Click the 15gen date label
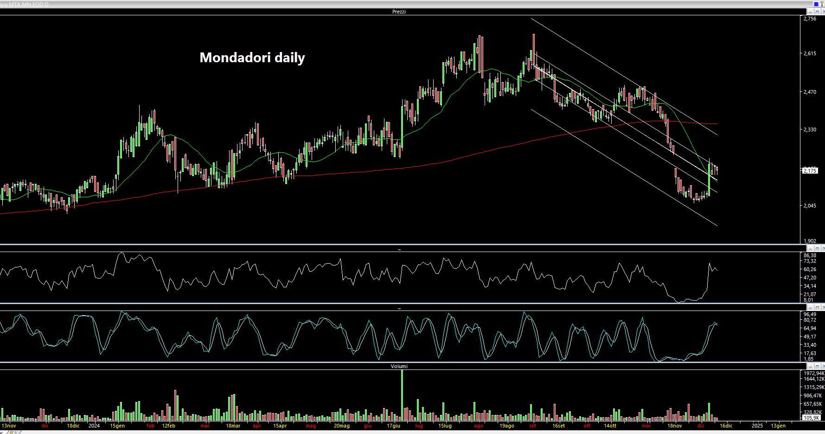The width and height of the screenshot is (825, 434). 117,426
